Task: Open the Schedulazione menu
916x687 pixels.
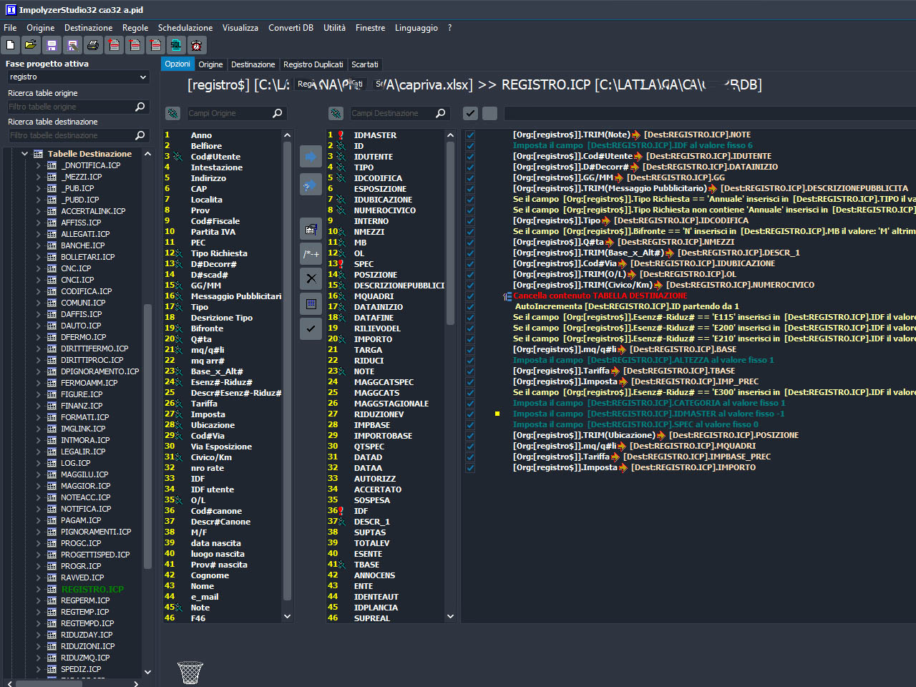Action: tap(185, 28)
